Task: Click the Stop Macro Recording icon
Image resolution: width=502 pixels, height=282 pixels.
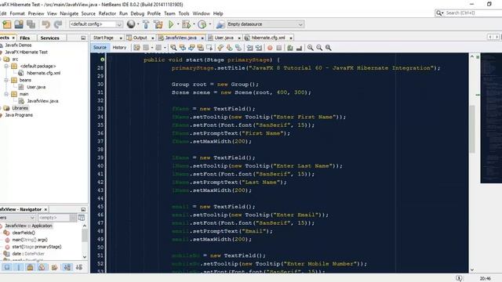Action: (279, 48)
